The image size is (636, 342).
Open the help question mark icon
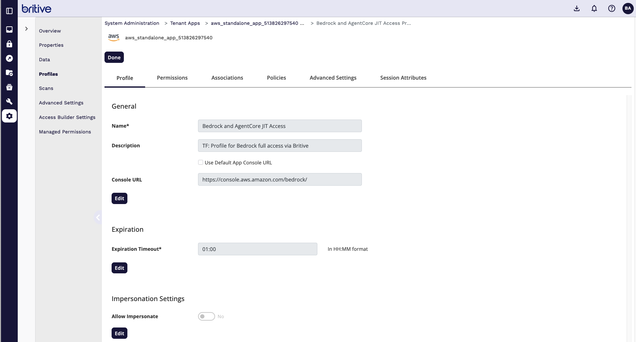[611, 9]
